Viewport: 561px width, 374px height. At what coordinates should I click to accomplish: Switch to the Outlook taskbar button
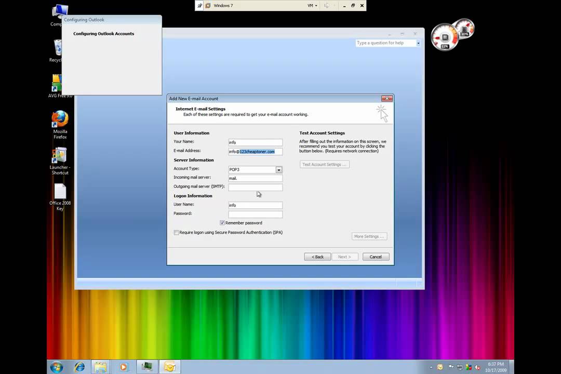click(169, 367)
